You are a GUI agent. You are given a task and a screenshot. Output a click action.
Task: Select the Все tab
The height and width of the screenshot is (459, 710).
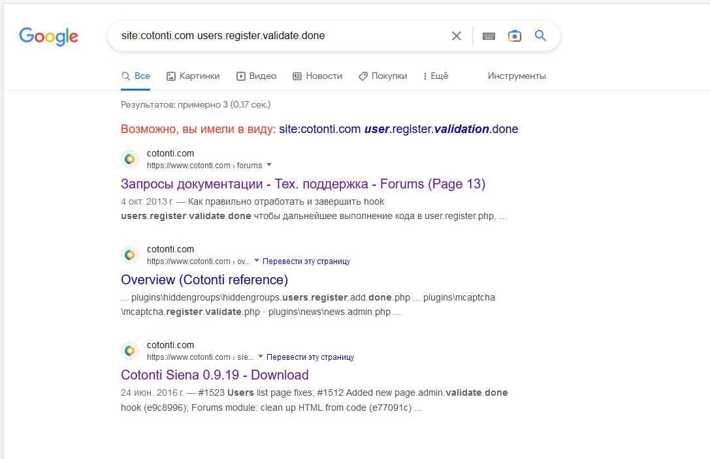[136, 76]
